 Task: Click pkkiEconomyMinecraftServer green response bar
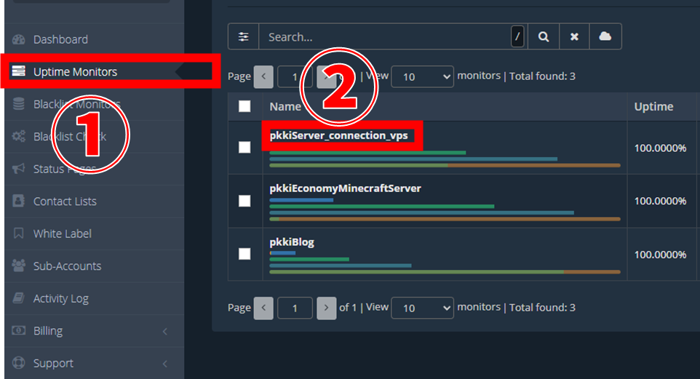(382, 207)
